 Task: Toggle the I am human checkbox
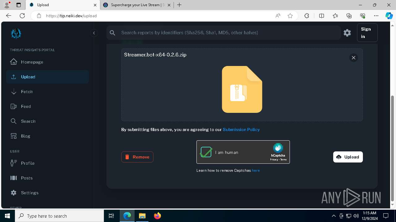click(206, 152)
